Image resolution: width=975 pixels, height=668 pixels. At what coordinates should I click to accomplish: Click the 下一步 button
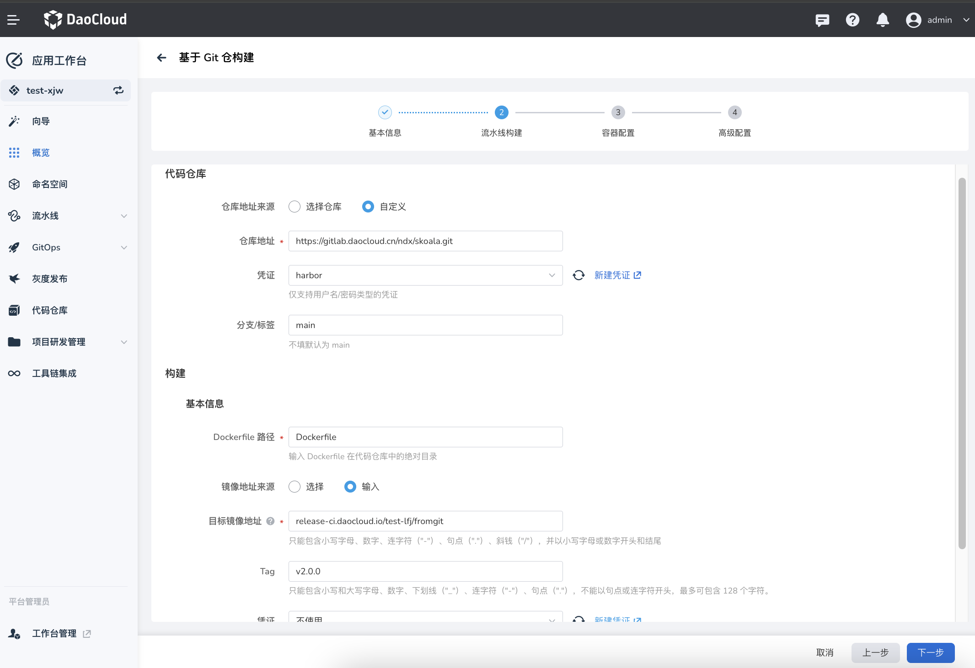[x=930, y=653]
